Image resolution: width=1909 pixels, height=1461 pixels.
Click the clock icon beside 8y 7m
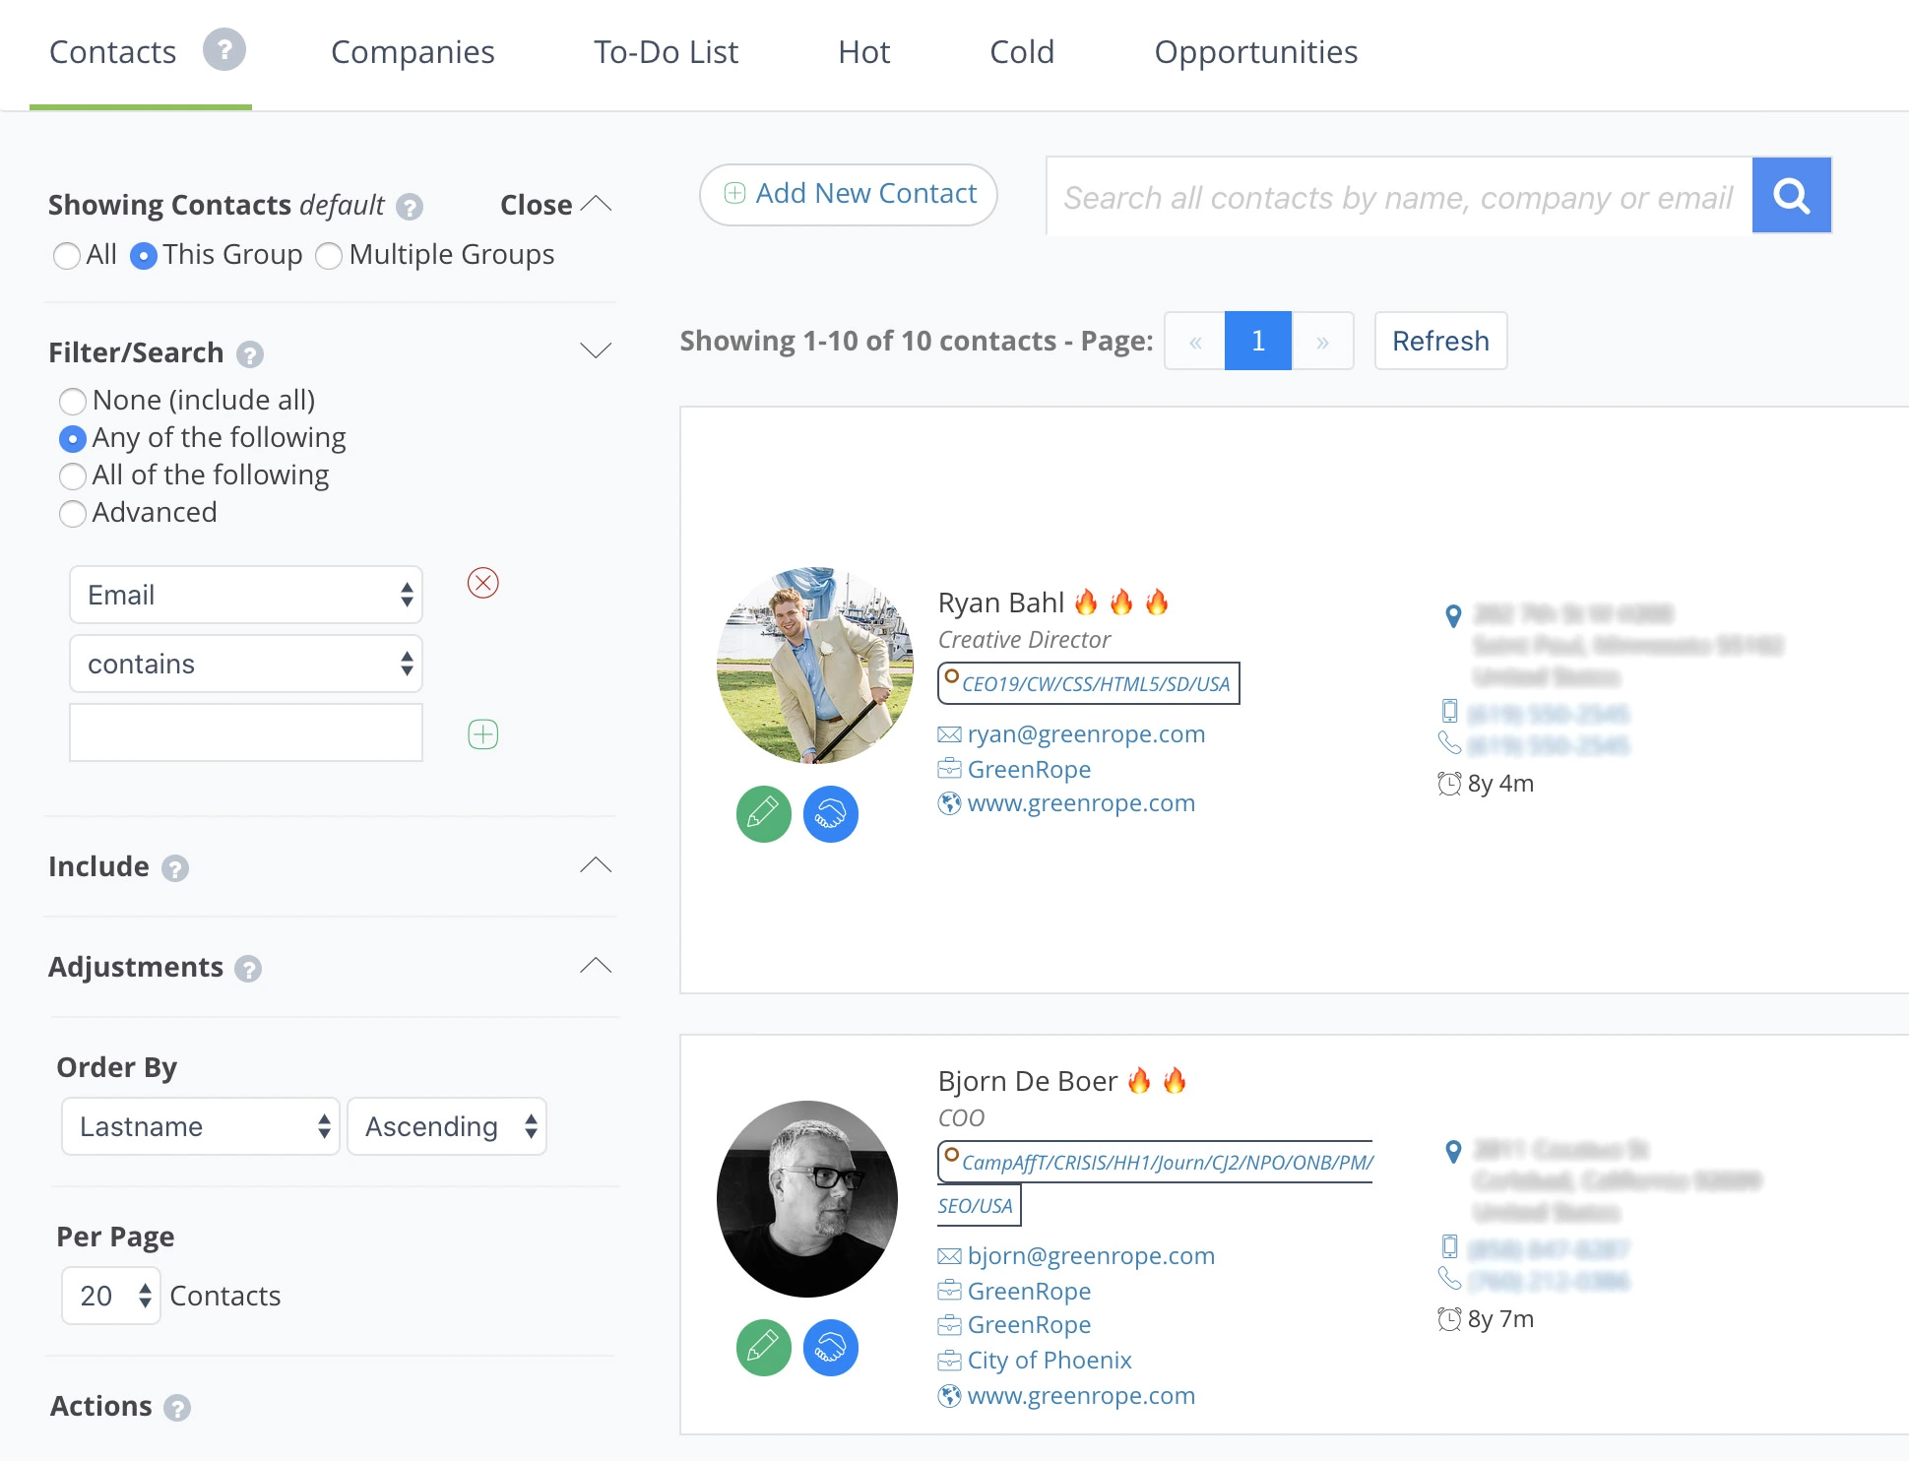click(1449, 1319)
